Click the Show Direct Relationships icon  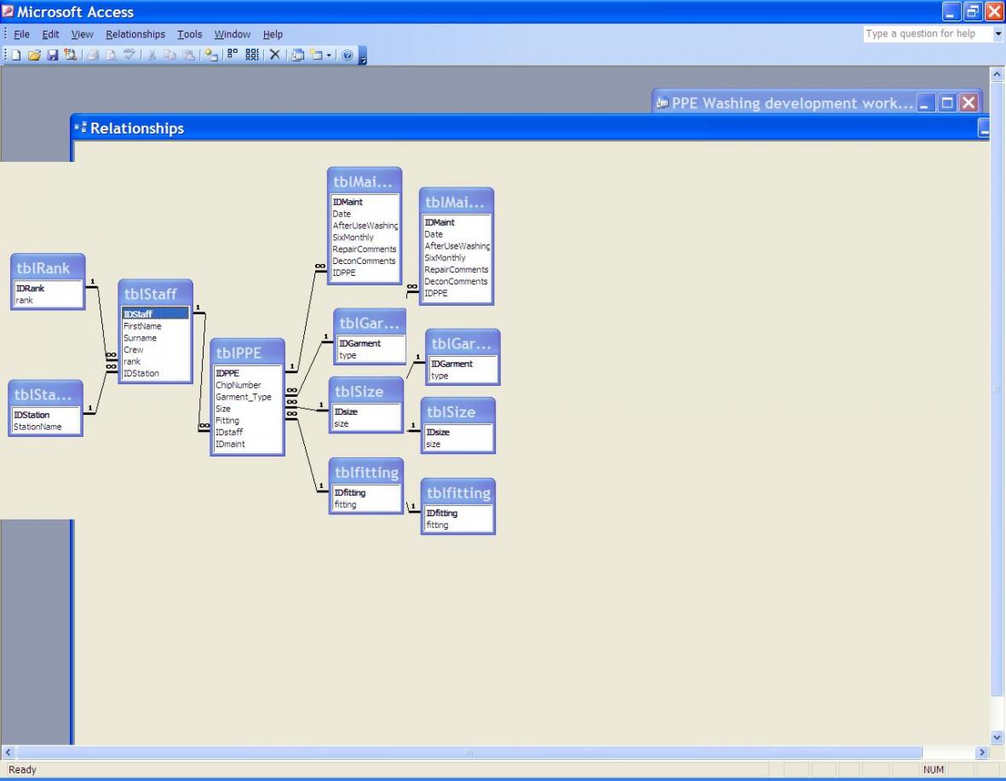pyautogui.click(x=230, y=55)
